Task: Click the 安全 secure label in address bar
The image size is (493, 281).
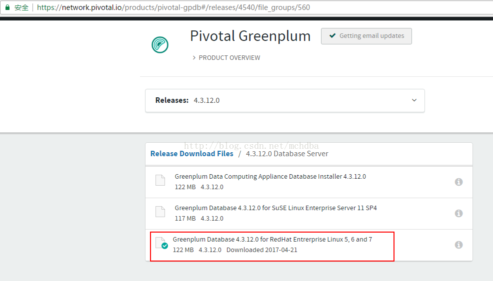Action: pyautogui.click(x=21, y=7)
